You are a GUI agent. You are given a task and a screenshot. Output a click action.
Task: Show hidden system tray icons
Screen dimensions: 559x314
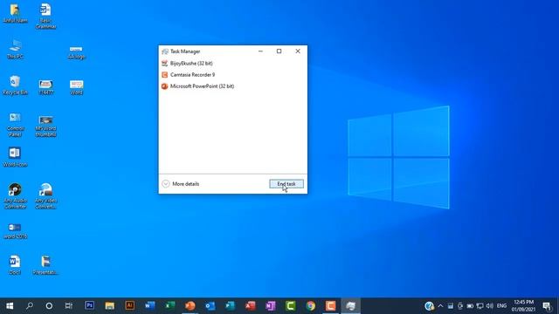coord(440,306)
